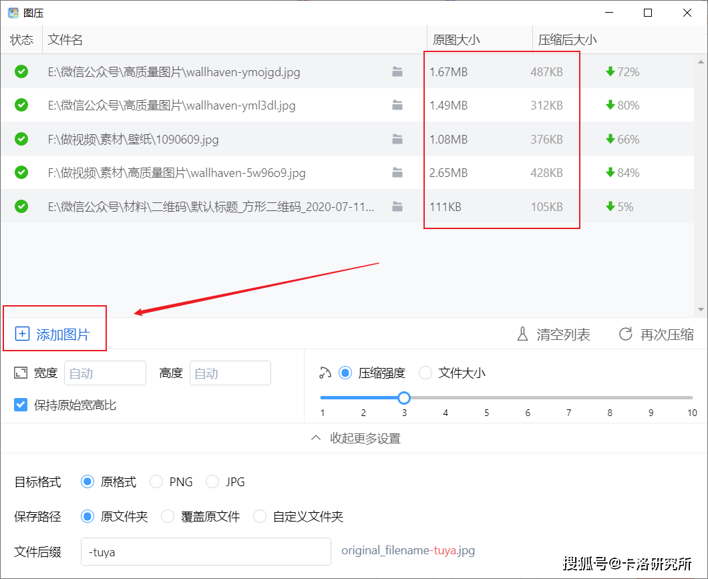Open folder for wallhaven-yml3dl.jpg
708x579 pixels.
point(397,105)
